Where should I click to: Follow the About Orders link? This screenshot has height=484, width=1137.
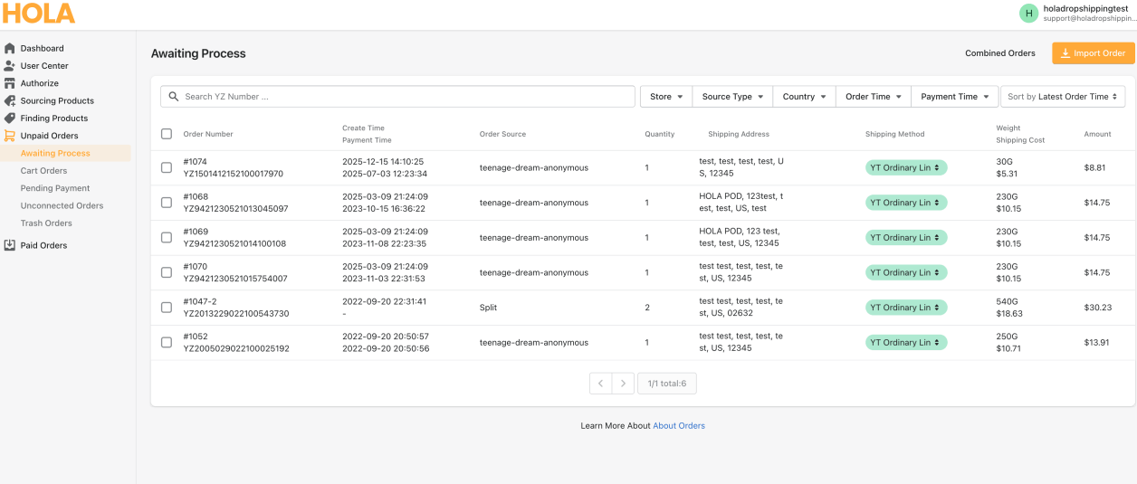[679, 426]
